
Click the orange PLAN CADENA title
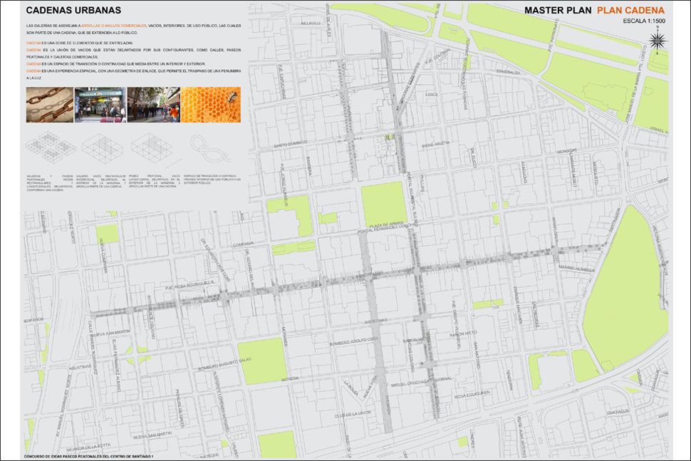630,11
